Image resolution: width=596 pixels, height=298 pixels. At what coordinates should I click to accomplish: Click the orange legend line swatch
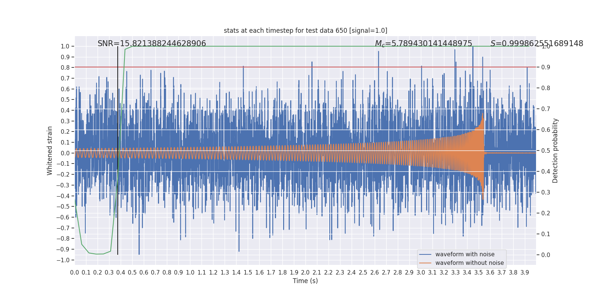(x=425, y=263)
